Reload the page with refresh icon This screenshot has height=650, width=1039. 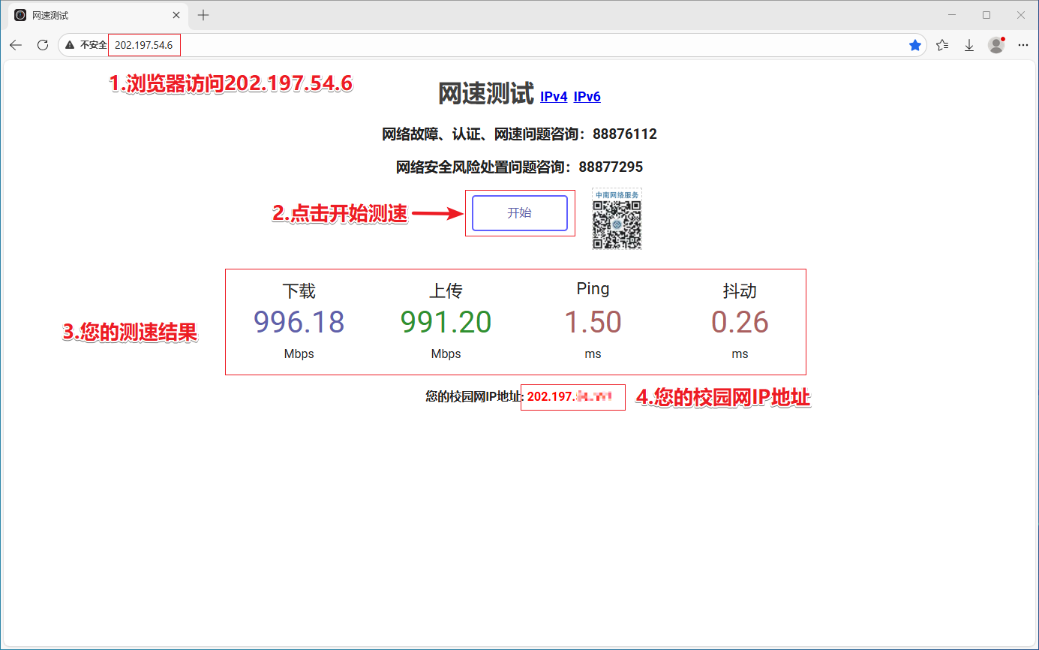tap(43, 45)
